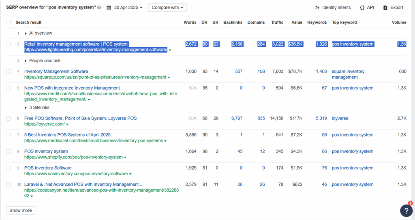Click the 5,319 keywords value for Loyverse
415x220 pixels.
coord(321,118)
